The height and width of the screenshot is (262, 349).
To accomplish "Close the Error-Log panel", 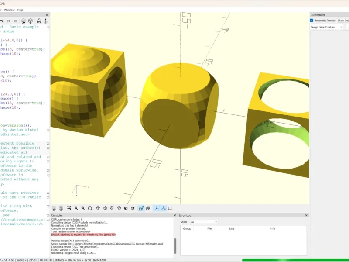I will (x=306, y=215).
